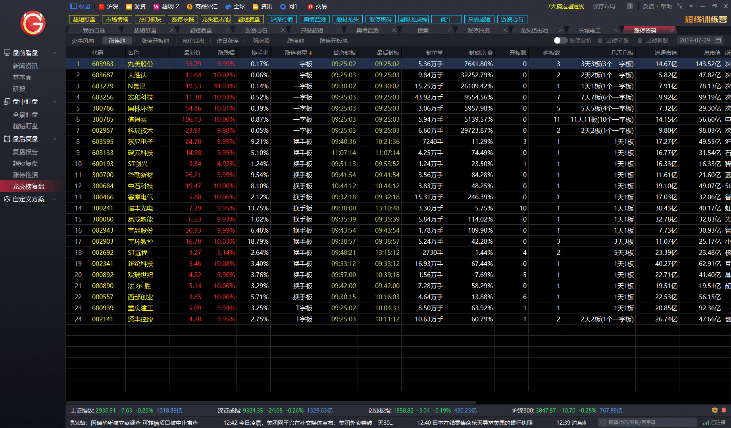Viewport: 731px width, 428px height.
Task: Click the shield lightning icon in status bar
Action: click(715, 411)
